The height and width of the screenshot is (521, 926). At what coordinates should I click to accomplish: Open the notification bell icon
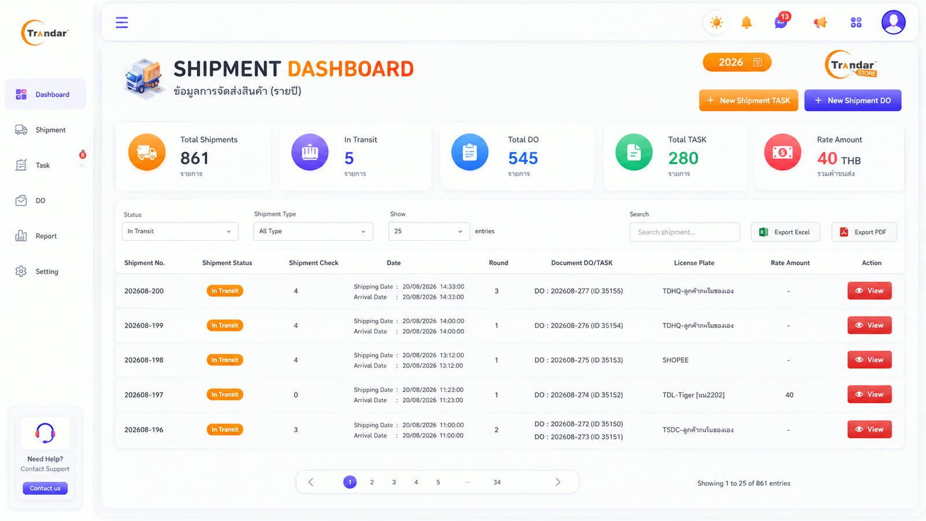pyautogui.click(x=747, y=23)
